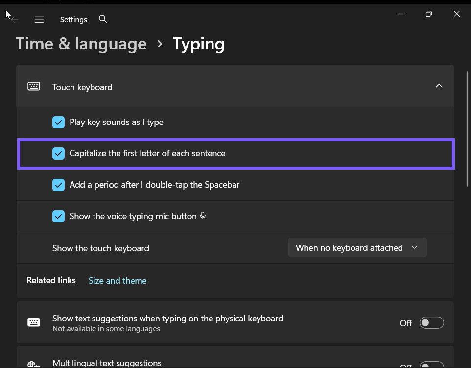Click the voice typing microphone icon
The width and height of the screenshot is (471, 368).
203,216
